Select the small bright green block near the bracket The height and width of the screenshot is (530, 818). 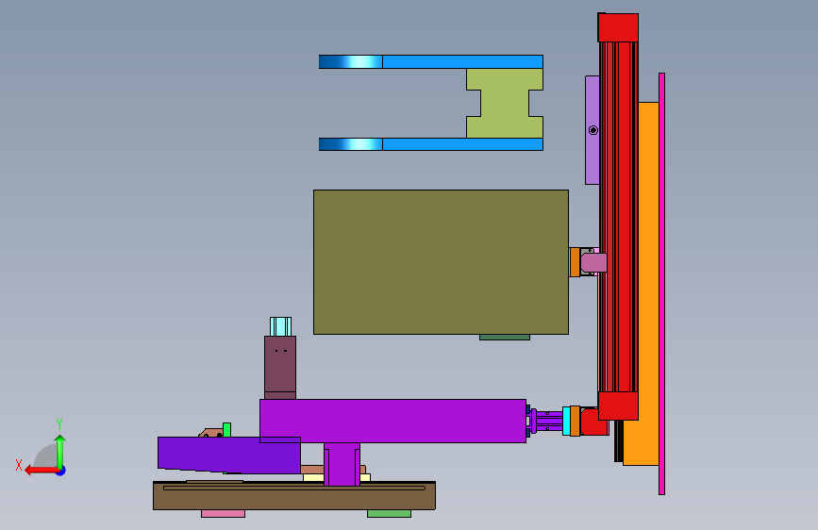227,430
